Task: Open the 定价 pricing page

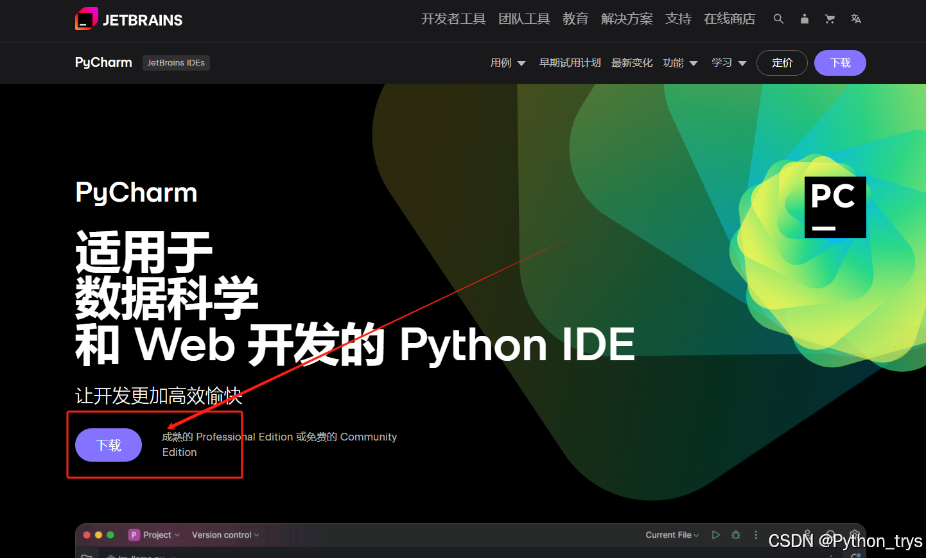Action: [x=782, y=62]
